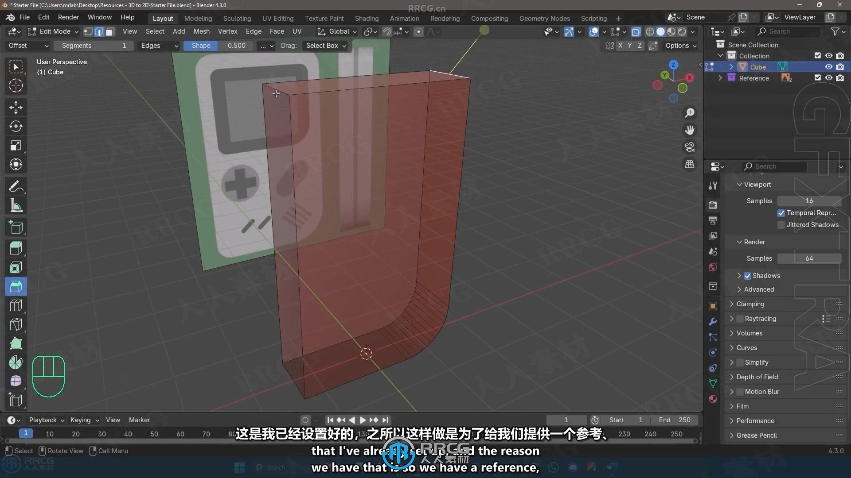This screenshot has height=478, width=851.
Task: Select the Annotate tool
Action: click(16, 186)
